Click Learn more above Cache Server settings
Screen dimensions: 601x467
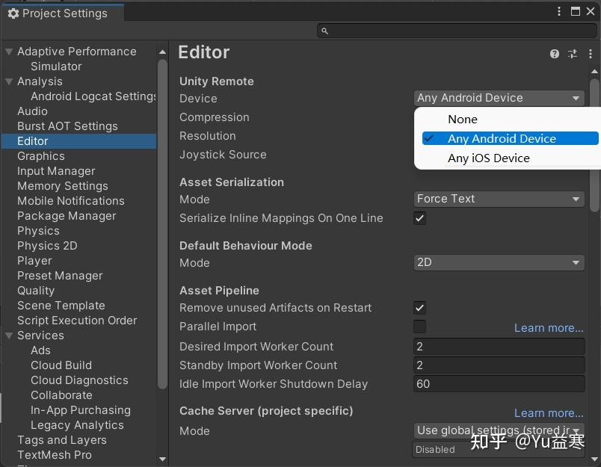pos(549,412)
